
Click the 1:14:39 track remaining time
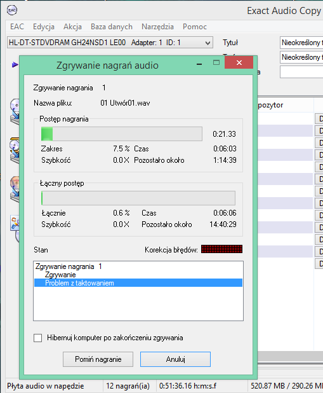click(x=225, y=160)
